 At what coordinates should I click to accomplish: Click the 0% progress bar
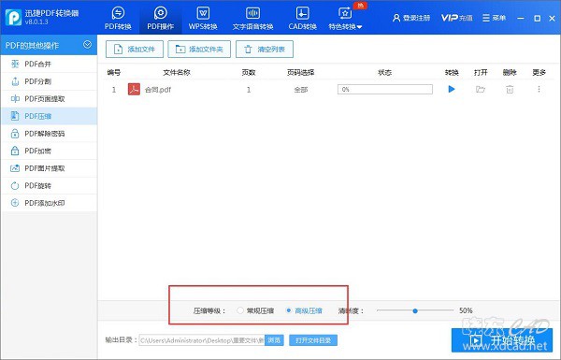coord(385,90)
